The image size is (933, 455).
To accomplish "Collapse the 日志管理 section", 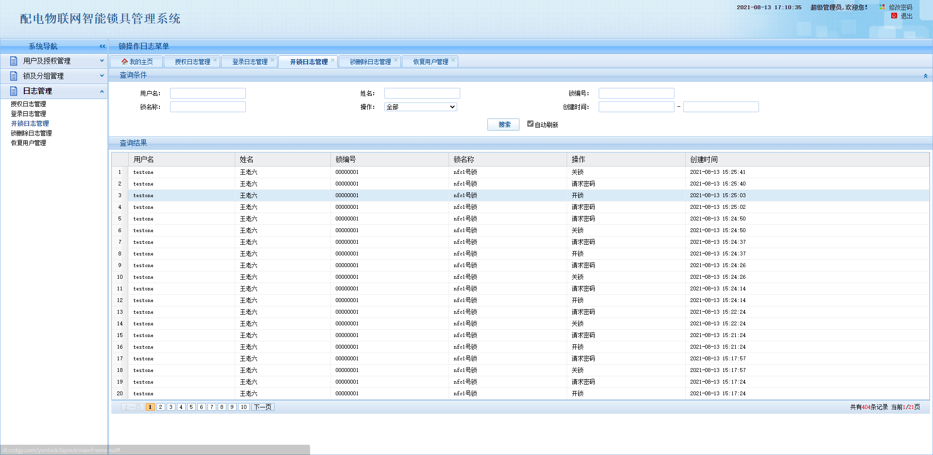I will coord(102,91).
